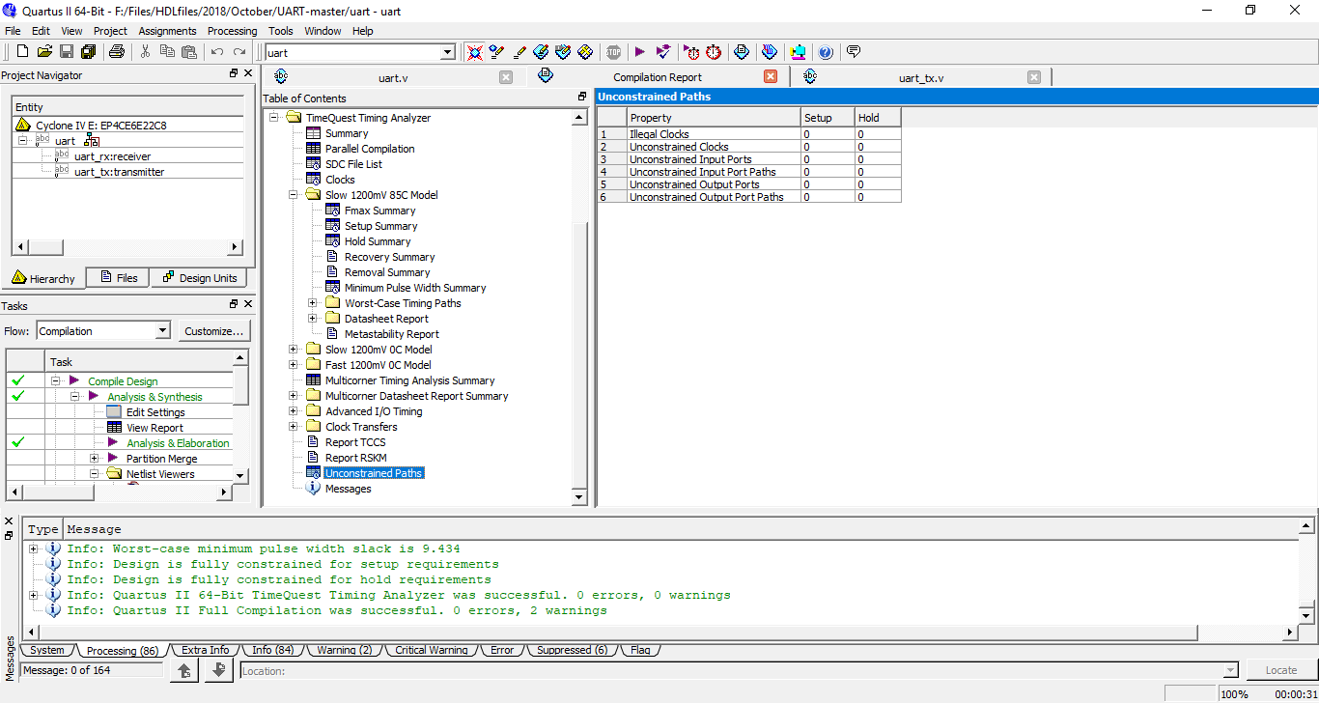Image resolution: width=1319 pixels, height=703 pixels.
Task: Expand the Datasheet Report folder
Action: [x=313, y=319]
